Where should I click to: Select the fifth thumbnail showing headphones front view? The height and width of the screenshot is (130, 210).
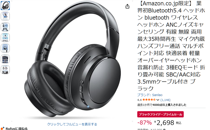pyautogui.click(x=5, y=48)
